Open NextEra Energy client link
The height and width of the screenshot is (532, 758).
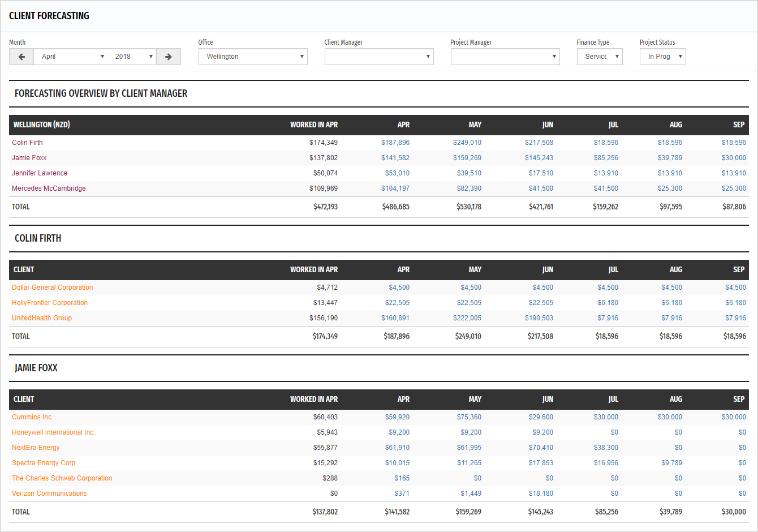click(36, 448)
